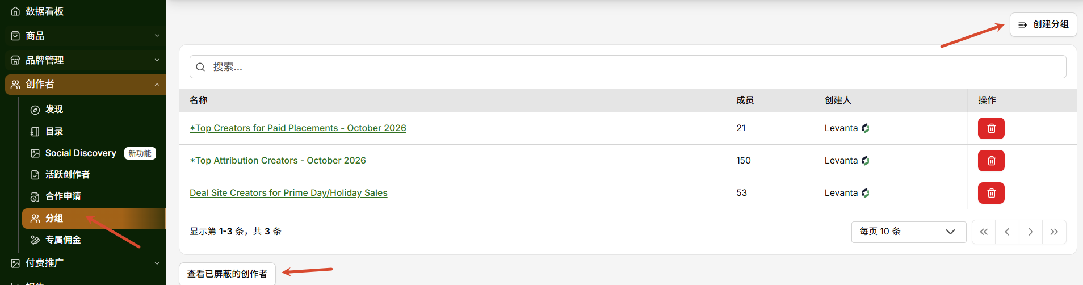Jump to the first page
1083x285 pixels.
(984, 232)
